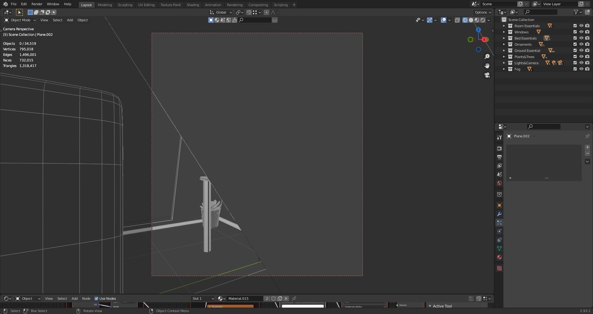Hide the Fog collection in viewport
Screen dimensions: 593x314
coord(581,69)
